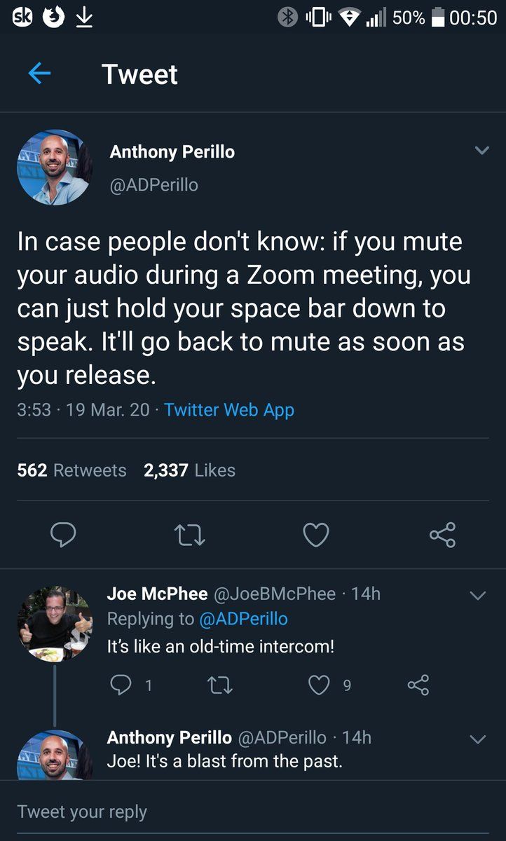Open Anthony Perillo's large profile photo

point(54,167)
